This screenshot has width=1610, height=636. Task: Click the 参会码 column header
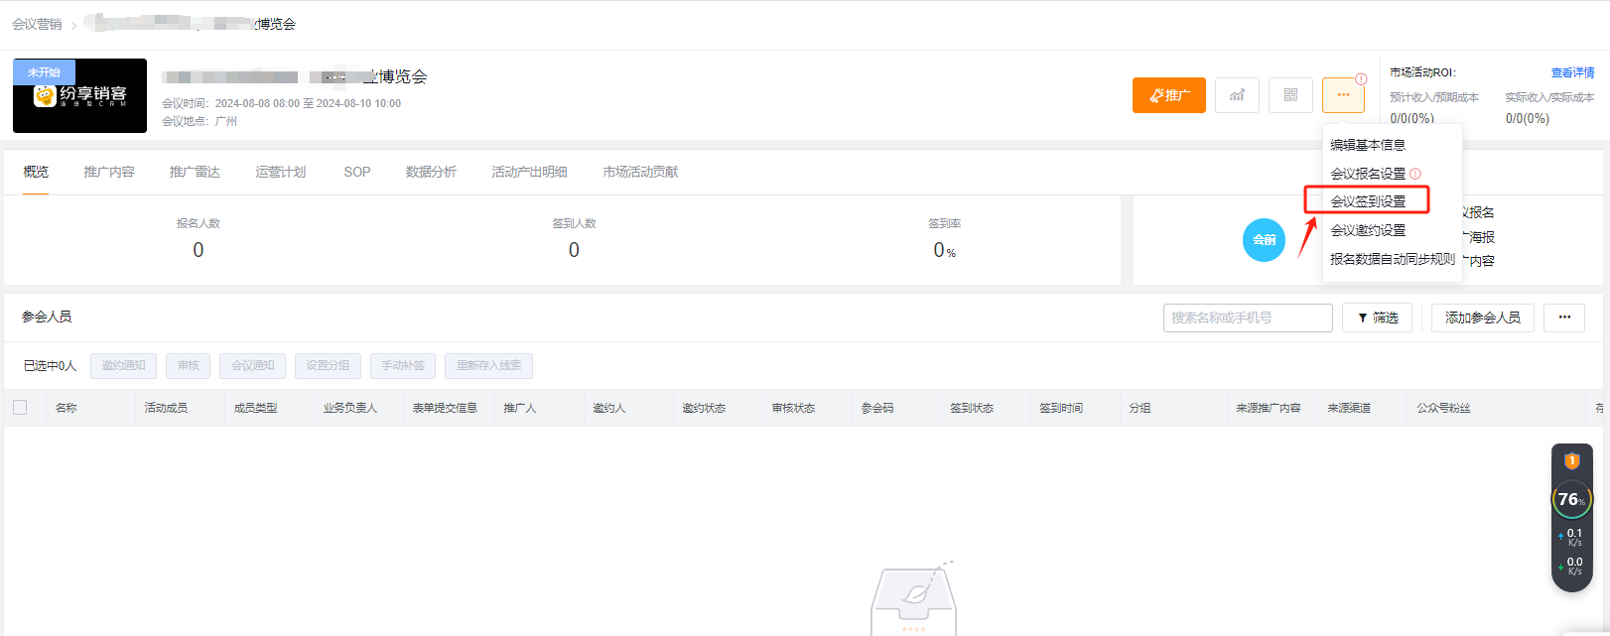pos(877,408)
